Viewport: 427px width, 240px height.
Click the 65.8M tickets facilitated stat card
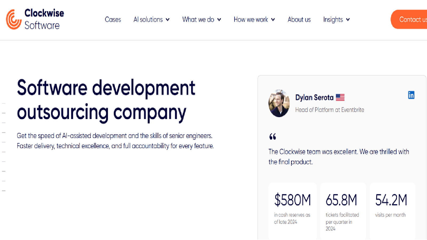pyautogui.click(x=343, y=211)
